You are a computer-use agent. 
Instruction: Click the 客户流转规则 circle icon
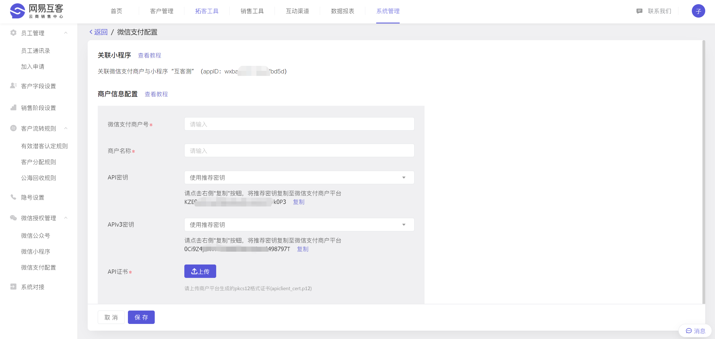click(13, 128)
